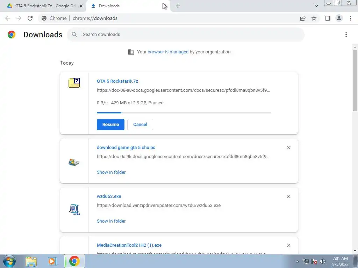This screenshot has height=268, width=358.
Task: Click the Today date heading
Action: click(67, 63)
